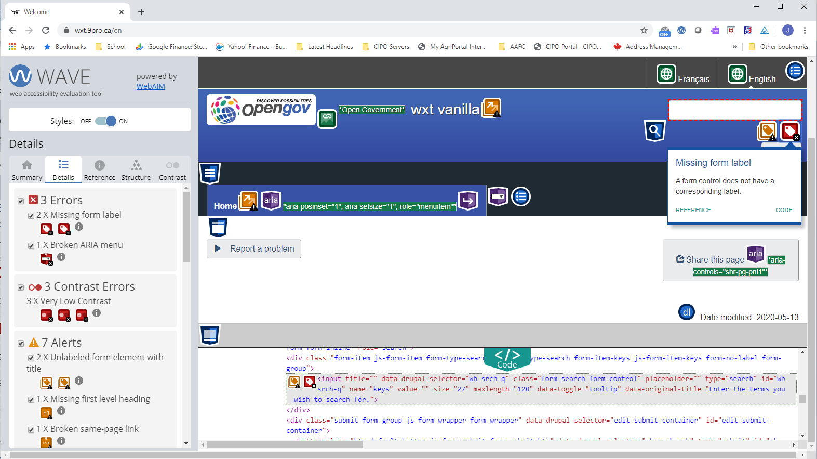This screenshot has width=817, height=459.
Task: Open info for Missing form label
Action: click(79, 227)
